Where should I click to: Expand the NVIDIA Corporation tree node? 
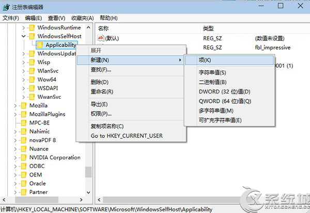point(16,158)
